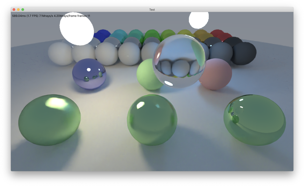Click the green glass ellipsoid at bottom left

point(49,120)
